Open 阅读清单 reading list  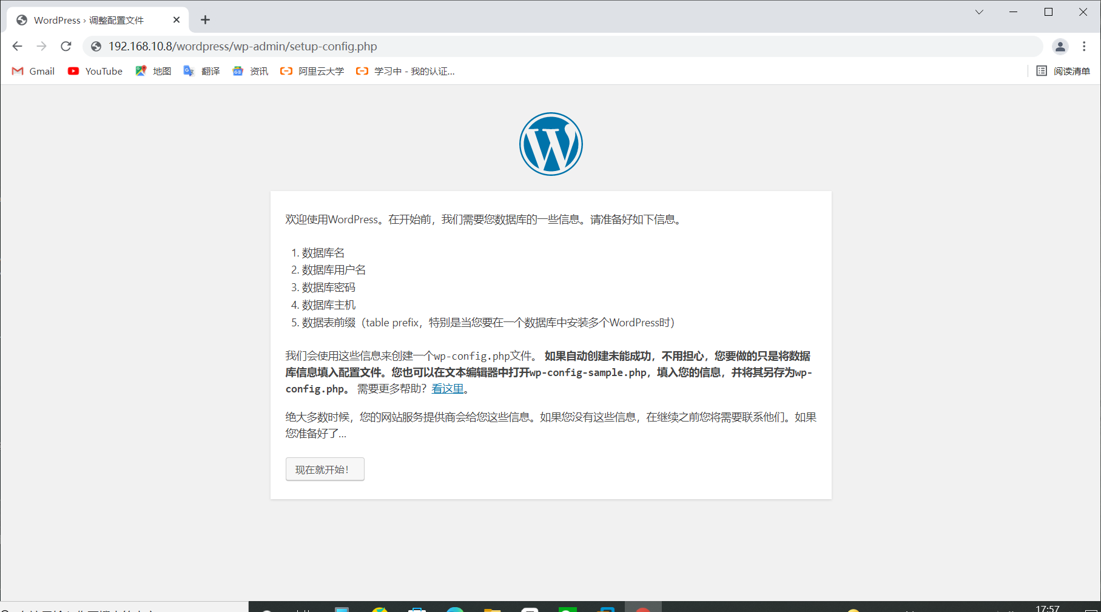(1063, 71)
